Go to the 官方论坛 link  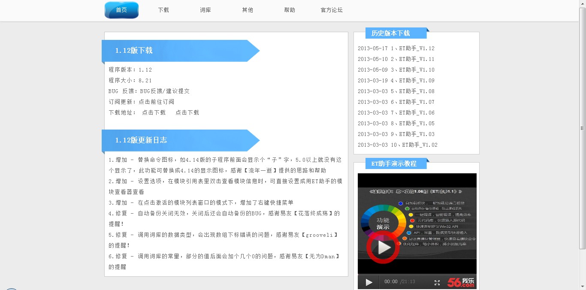pyautogui.click(x=332, y=10)
